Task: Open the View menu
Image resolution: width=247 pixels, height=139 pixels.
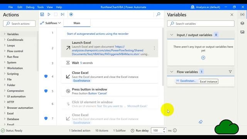Action: point(50,7)
